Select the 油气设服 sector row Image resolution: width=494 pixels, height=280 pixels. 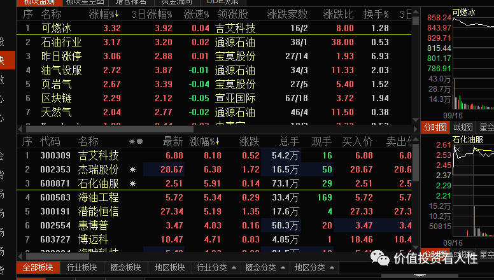tap(214, 70)
